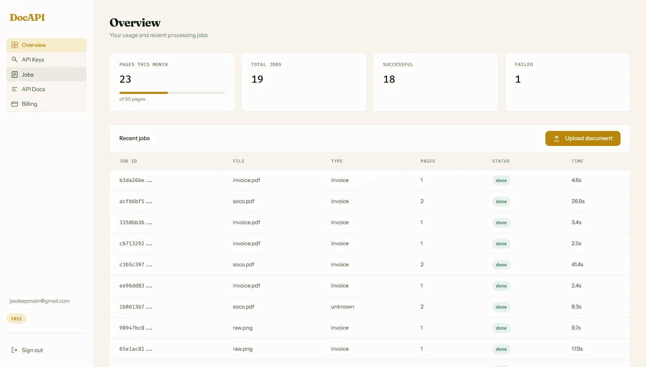Select job ID 1b8613b7
646x367 pixels.
[x=136, y=307]
